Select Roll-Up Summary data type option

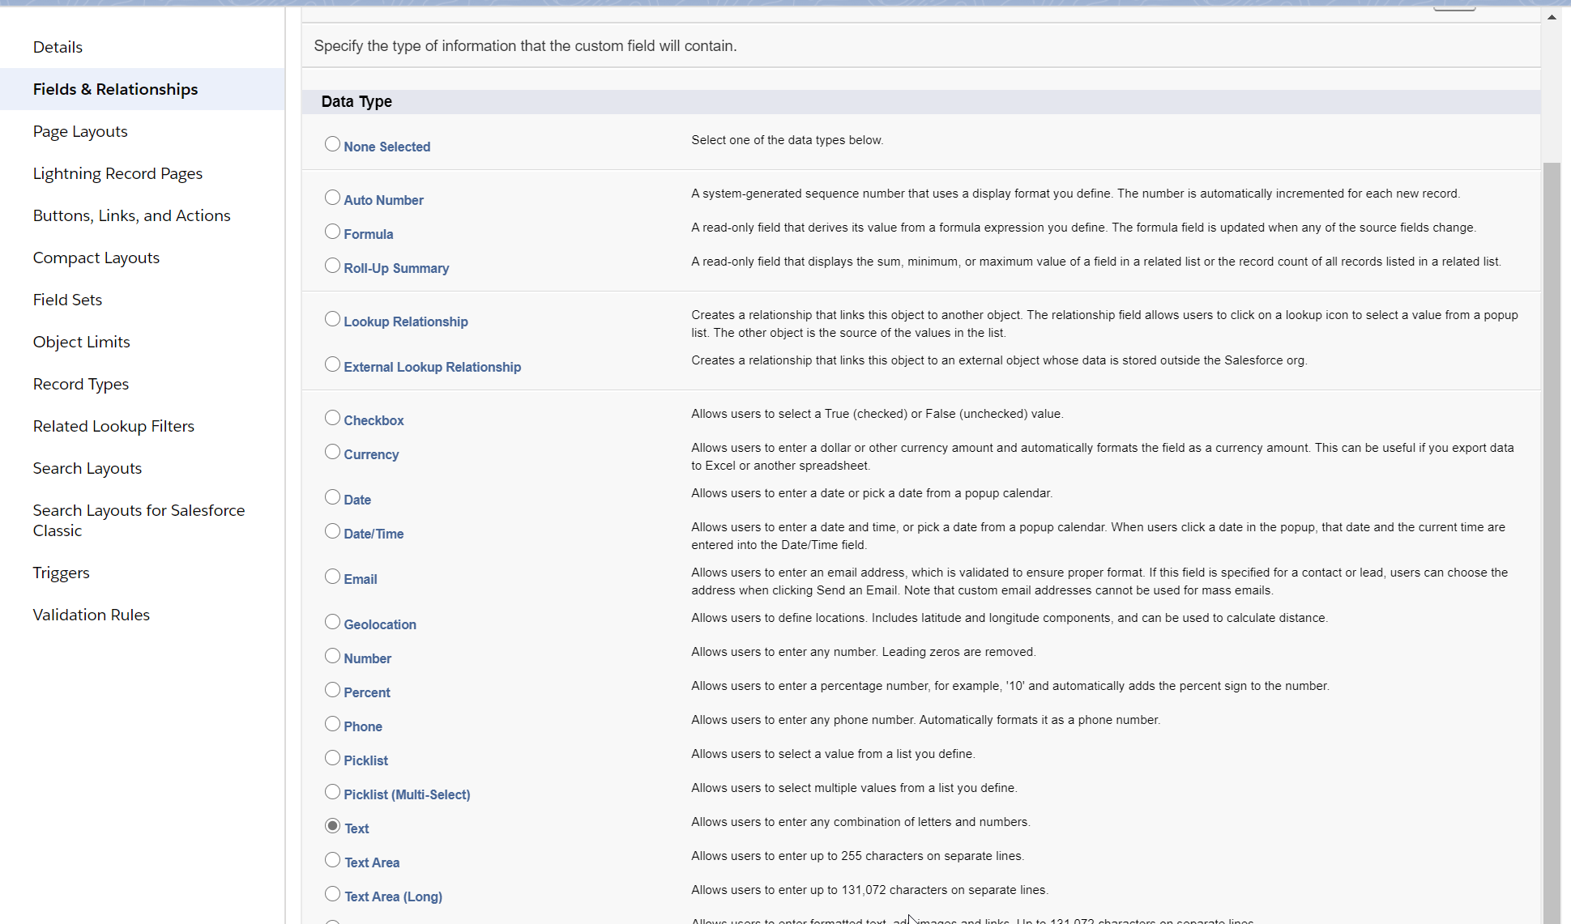pos(332,266)
